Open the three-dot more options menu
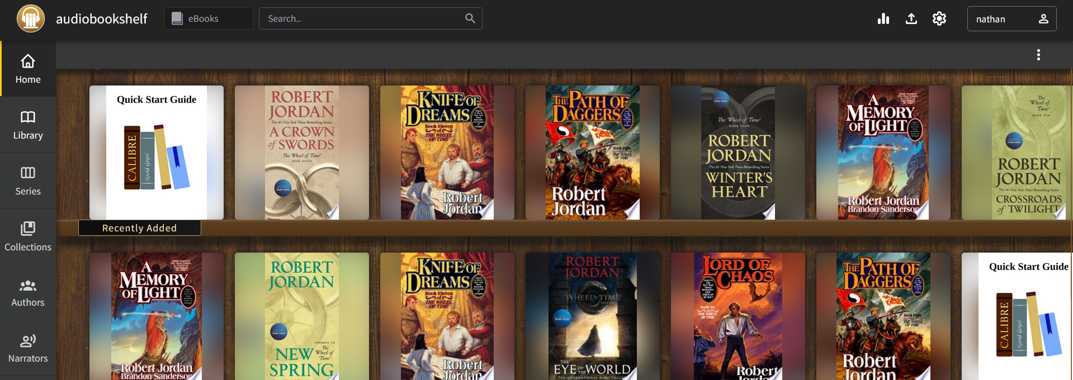This screenshot has width=1073, height=380. point(1038,55)
